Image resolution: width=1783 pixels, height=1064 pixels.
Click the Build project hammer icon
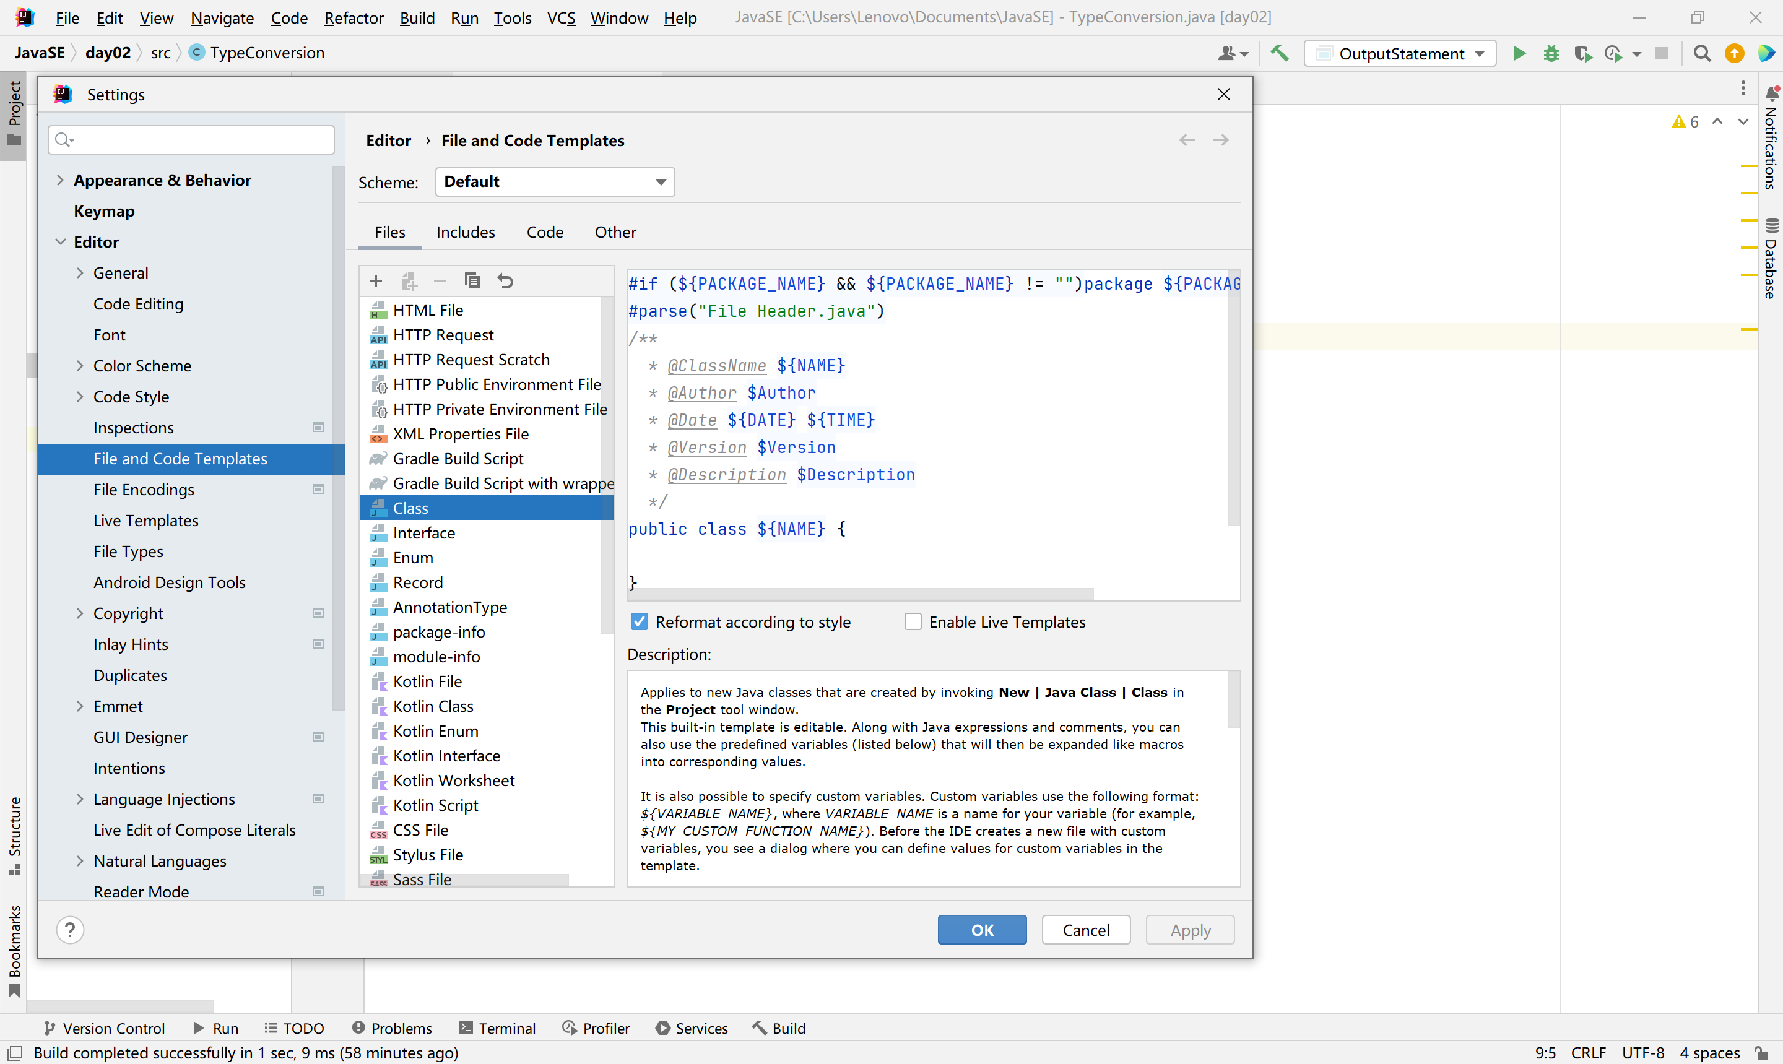click(x=1280, y=53)
